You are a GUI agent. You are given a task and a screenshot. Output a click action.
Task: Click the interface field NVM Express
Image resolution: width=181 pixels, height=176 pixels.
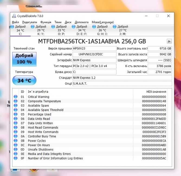click(94, 60)
